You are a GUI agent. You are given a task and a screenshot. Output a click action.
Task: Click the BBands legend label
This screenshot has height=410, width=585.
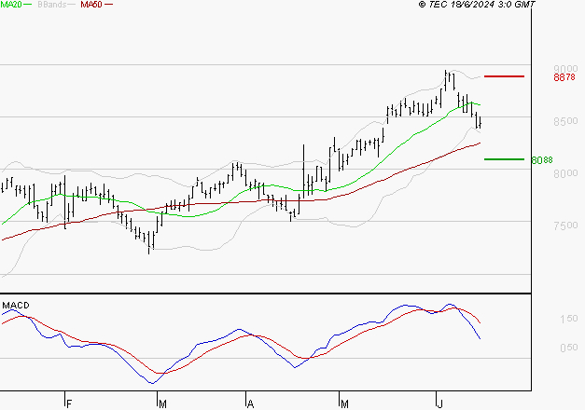coord(52,5)
